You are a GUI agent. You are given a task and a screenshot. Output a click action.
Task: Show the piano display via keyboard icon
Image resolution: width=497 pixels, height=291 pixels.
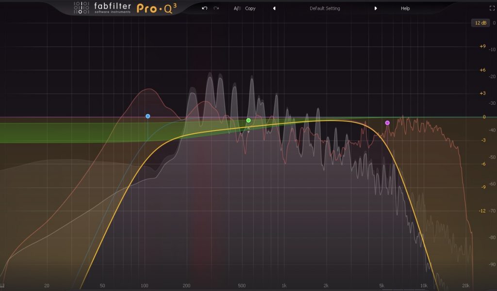[3, 286]
